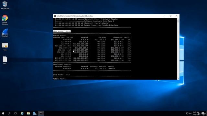Click '127.255.255.255' network destination entry
207x116 pixels.
tap(63, 46)
